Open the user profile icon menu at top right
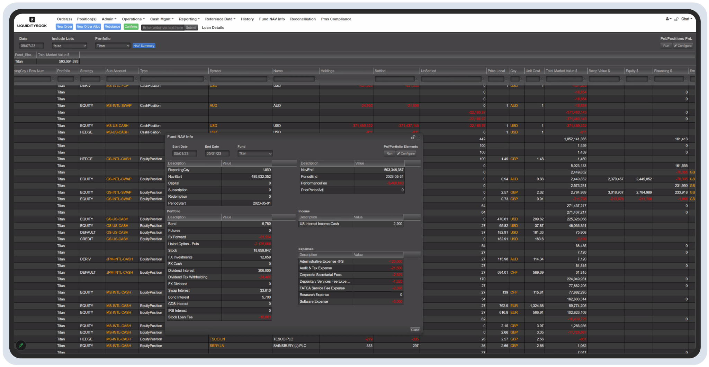 667,19
